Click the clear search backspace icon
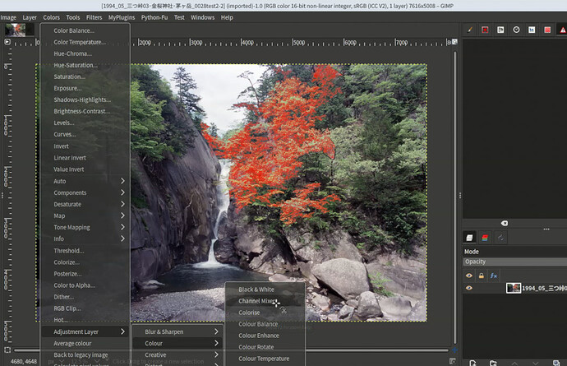567x366 pixels. pyautogui.click(x=505, y=223)
